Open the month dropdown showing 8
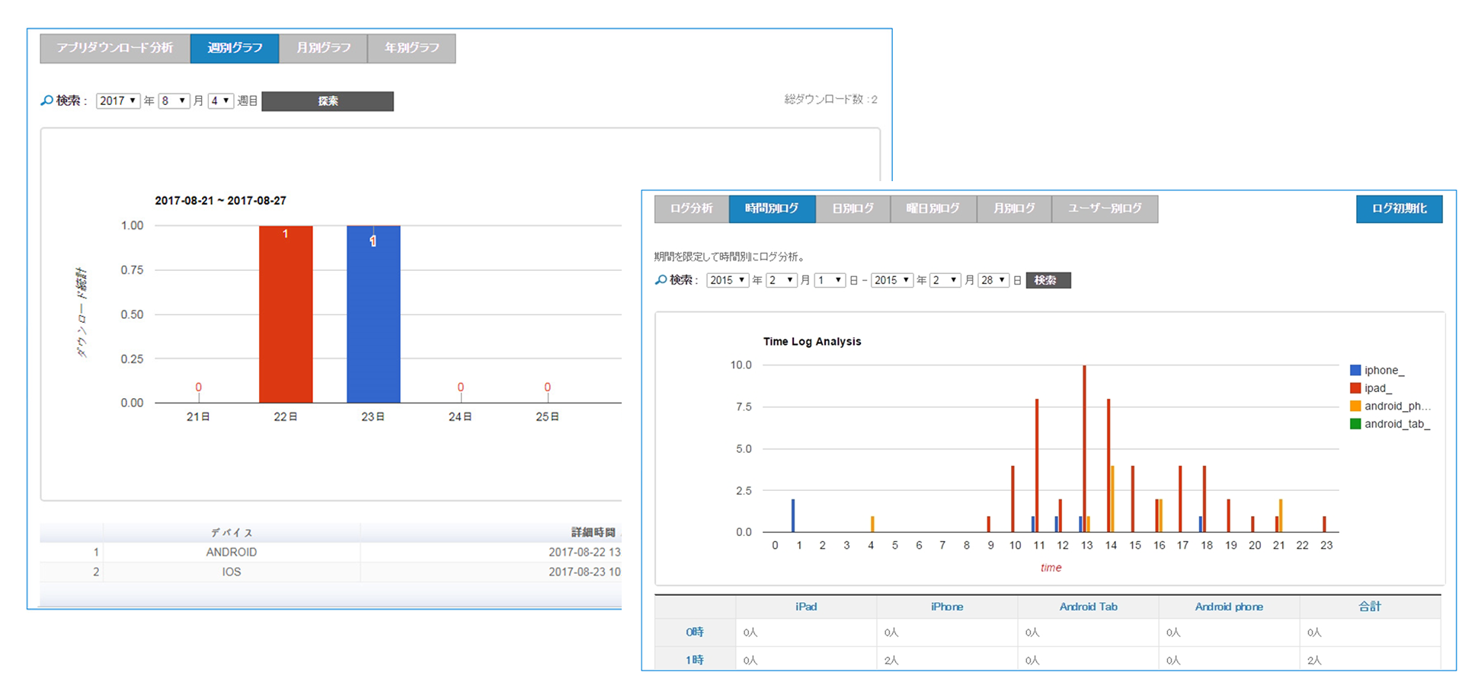The width and height of the screenshot is (1478, 685). [x=174, y=101]
